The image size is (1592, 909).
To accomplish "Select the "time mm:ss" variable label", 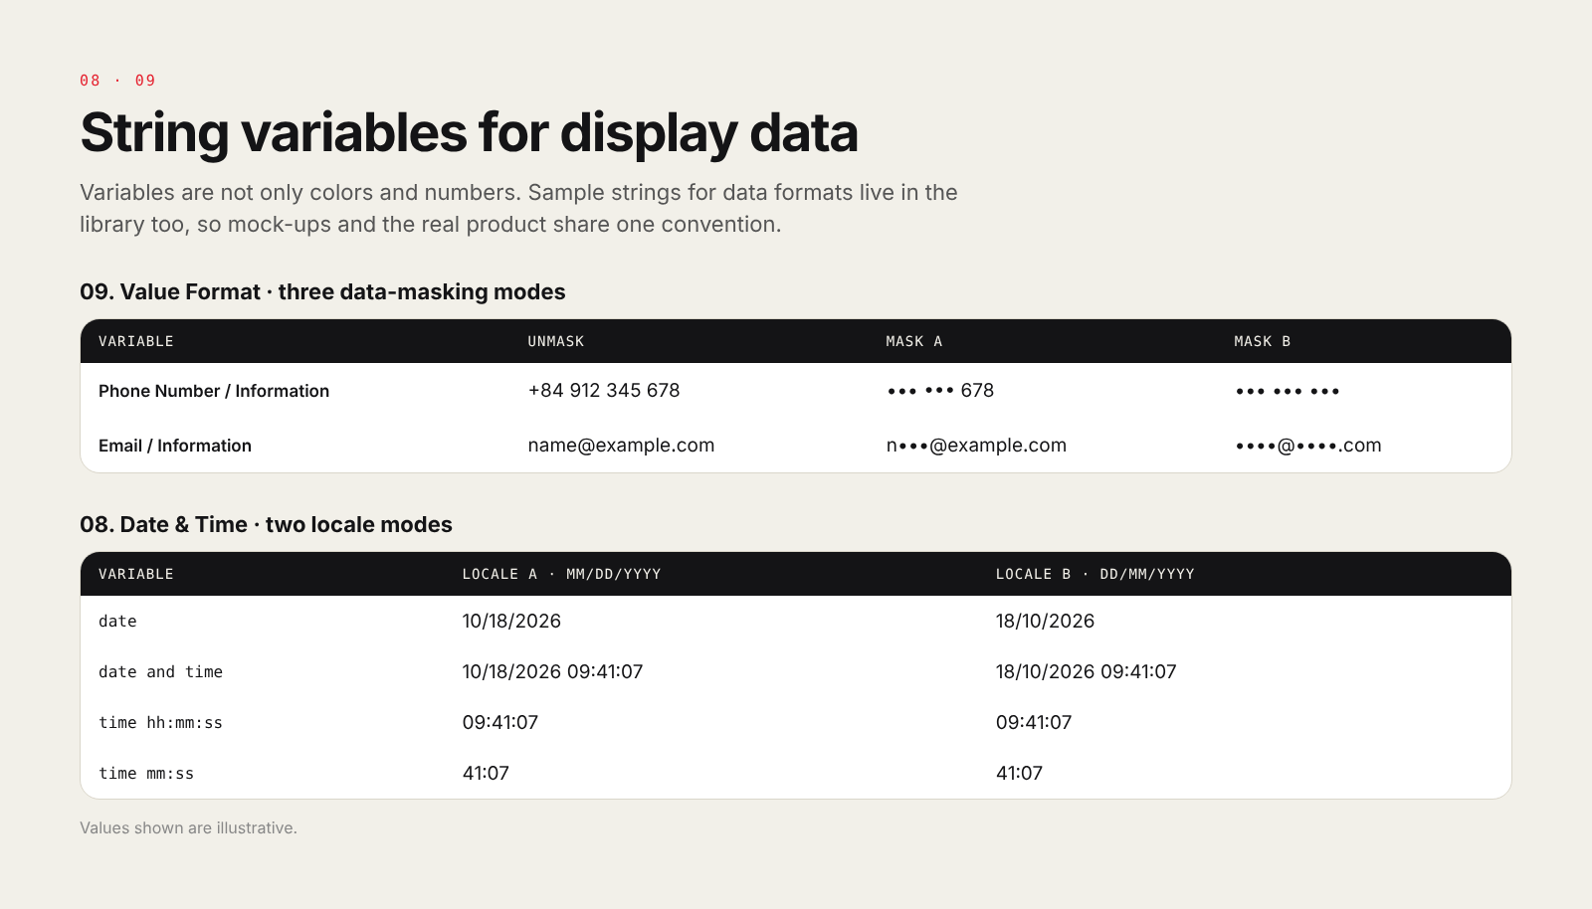I will (146, 773).
